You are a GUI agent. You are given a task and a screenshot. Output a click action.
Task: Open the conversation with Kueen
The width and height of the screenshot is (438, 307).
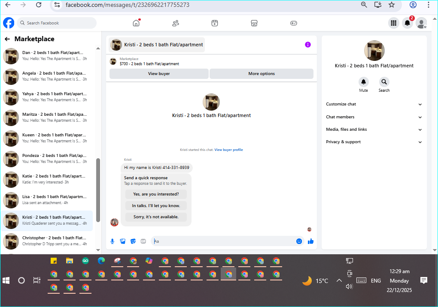click(47, 138)
